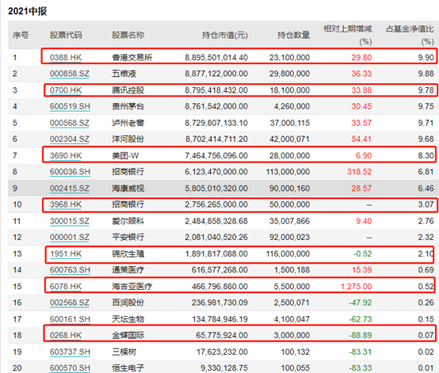The width and height of the screenshot is (439, 373).
Task: Open the 0388.HK stock code link
Action: click(x=66, y=57)
